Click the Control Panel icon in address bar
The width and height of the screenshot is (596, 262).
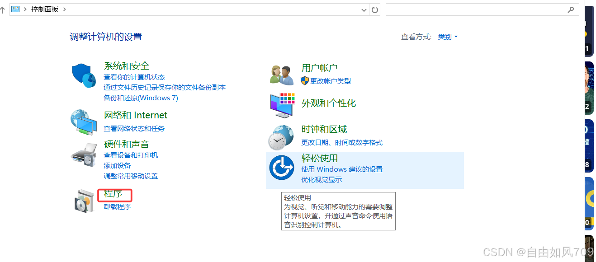pos(15,9)
